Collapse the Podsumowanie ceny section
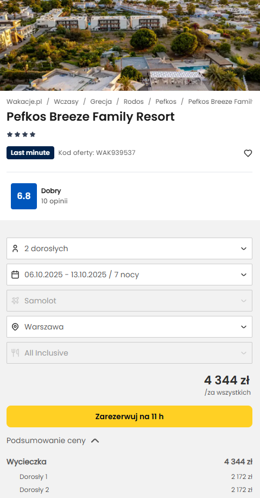The height and width of the screenshot is (498, 260). 53,441
